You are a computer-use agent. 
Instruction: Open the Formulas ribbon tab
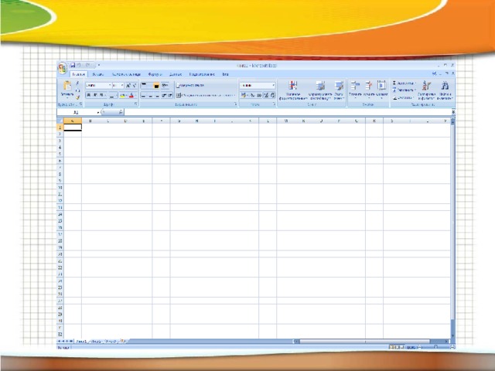(x=155, y=74)
